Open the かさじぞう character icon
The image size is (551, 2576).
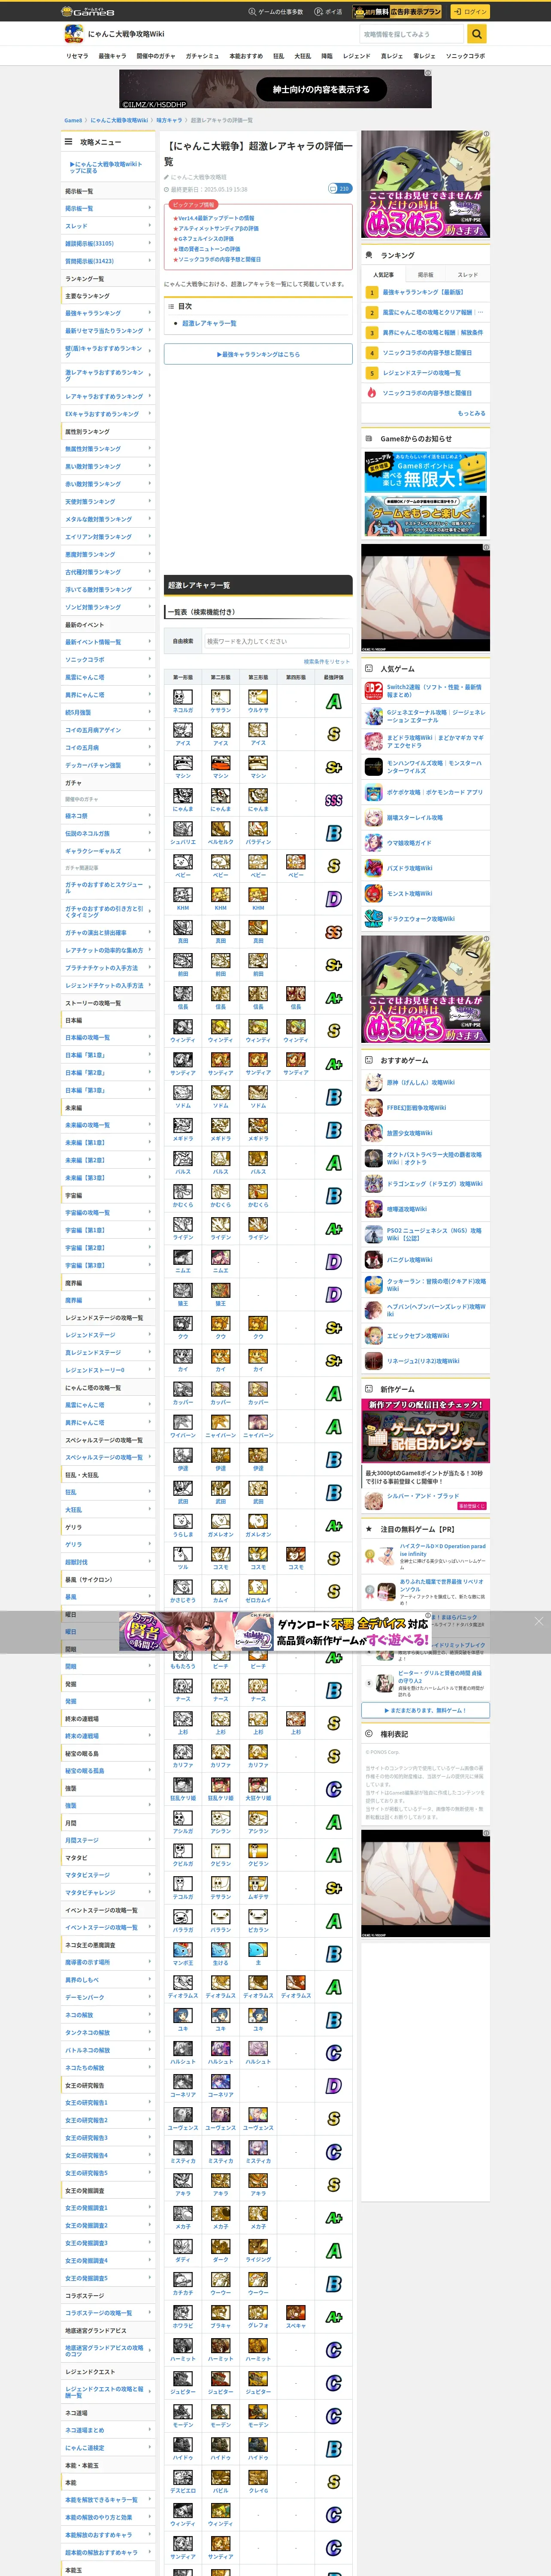[x=183, y=1587]
